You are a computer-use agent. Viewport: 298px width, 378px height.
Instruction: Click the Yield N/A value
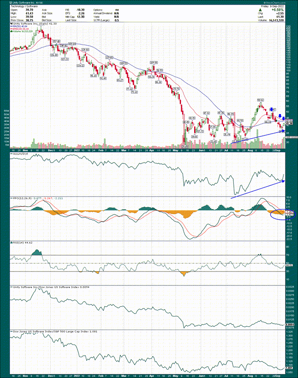point(116,17)
